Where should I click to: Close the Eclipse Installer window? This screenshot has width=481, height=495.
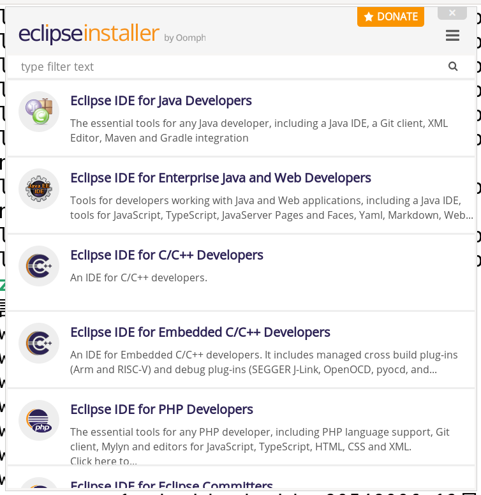coord(452,13)
